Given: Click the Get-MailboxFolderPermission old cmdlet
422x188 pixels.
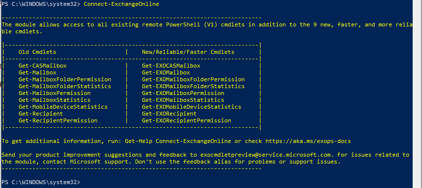Looking at the screenshot, I should click(65, 79).
